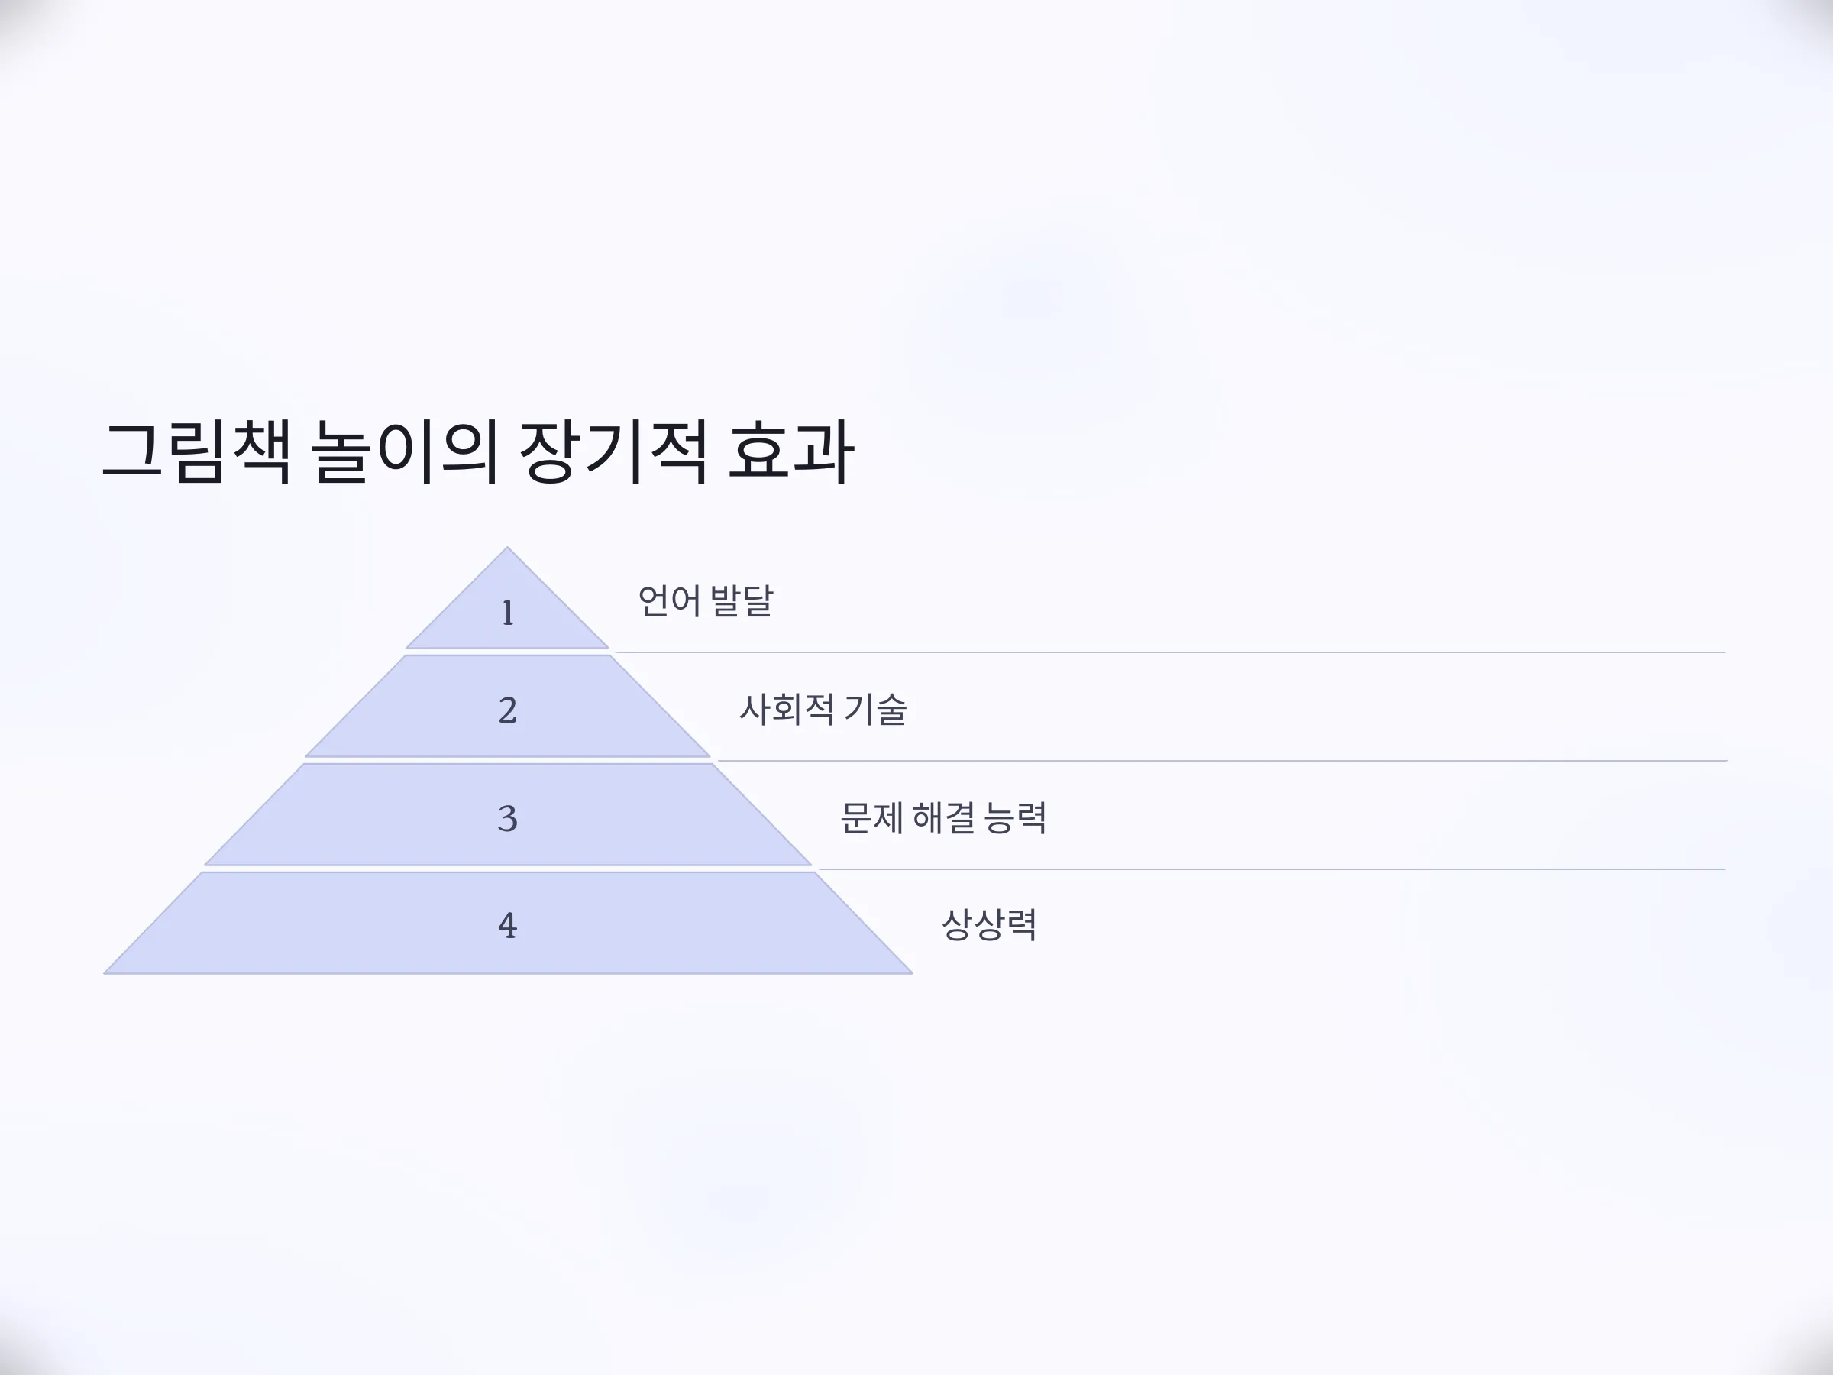1833x1375 pixels.
Task: Click the 문제 해결 능력 label
Action: click(943, 818)
